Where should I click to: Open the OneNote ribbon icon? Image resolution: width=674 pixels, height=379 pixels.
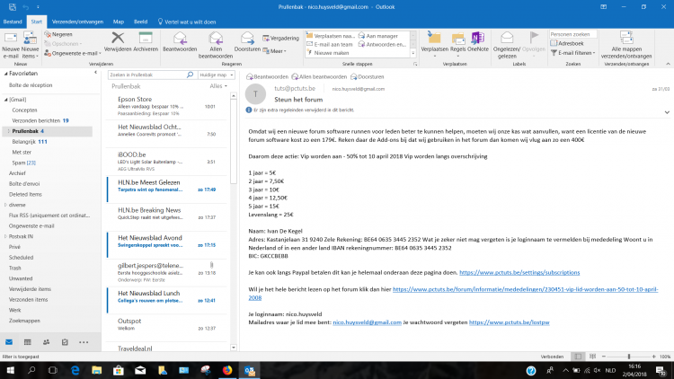pyautogui.click(x=478, y=40)
